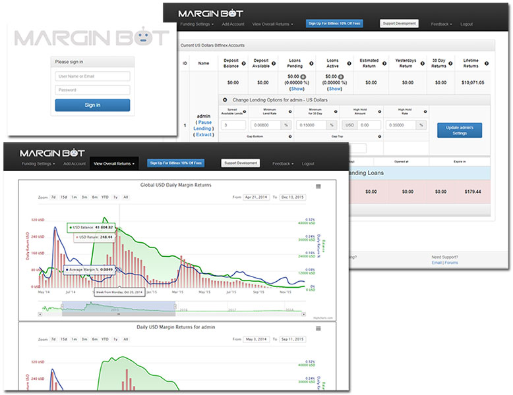513x395 pixels.
Task: Click the Deposit Balance help icon
Action: tap(244, 63)
